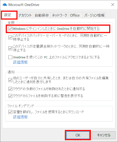Toggle auto-start OneDrive at Windows sign-in checkbox
Viewport: 118px width, 142px height.
10,29
